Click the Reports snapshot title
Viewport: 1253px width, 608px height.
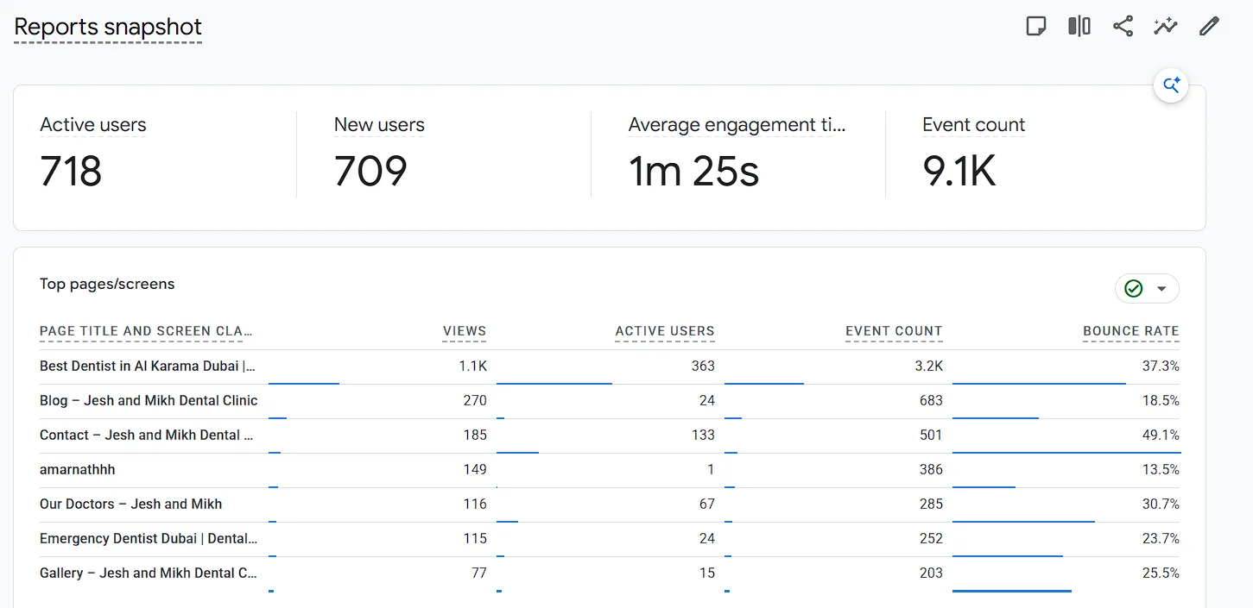pyautogui.click(x=108, y=27)
